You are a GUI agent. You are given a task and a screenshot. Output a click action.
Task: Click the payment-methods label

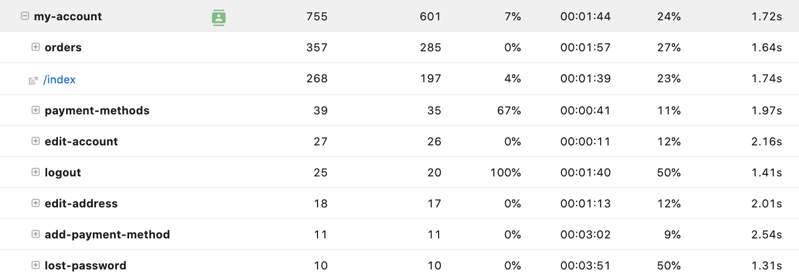point(97,111)
